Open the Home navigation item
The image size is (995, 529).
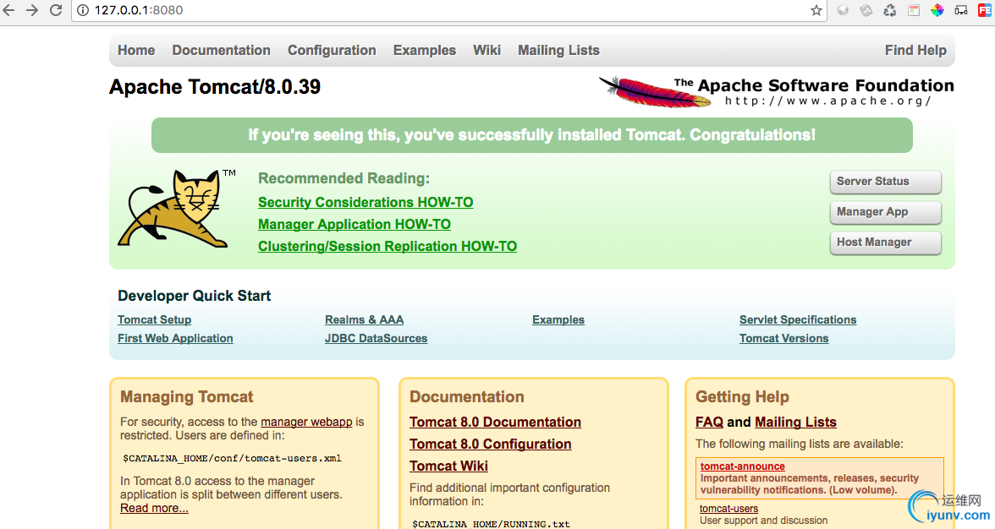click(136, 51)
